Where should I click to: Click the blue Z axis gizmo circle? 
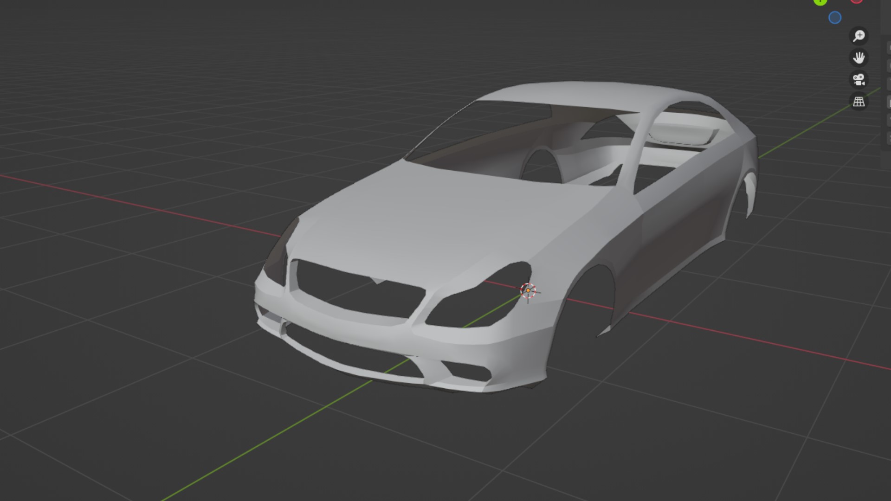[834, 18]
